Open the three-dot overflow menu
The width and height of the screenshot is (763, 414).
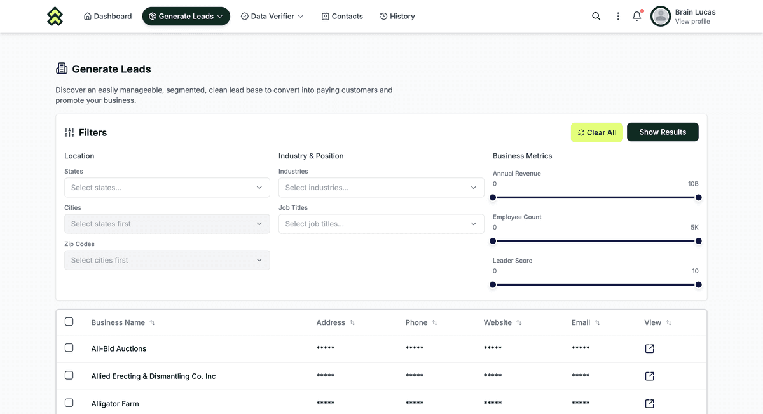617,15
